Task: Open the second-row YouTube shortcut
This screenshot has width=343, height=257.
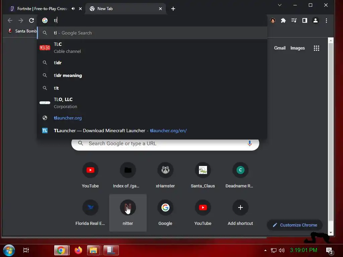Action: tap(203, 213)
